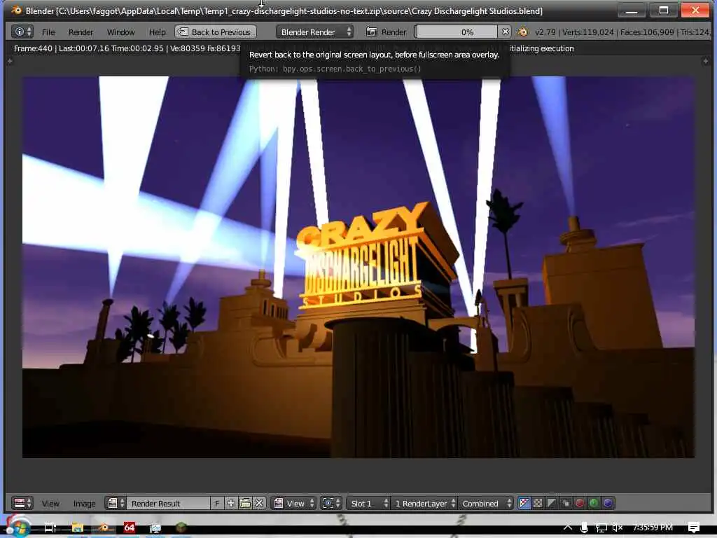Viewport: 717px width, 538px height.
Task: Click the microphone tray icon
Action: pyautogui.click(x=584, y=527)
